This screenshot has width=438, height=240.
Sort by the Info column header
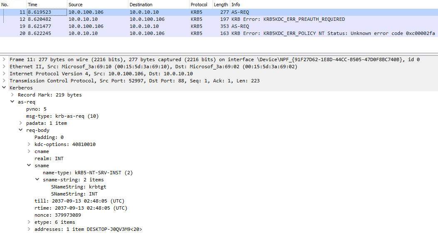point(334,5)
